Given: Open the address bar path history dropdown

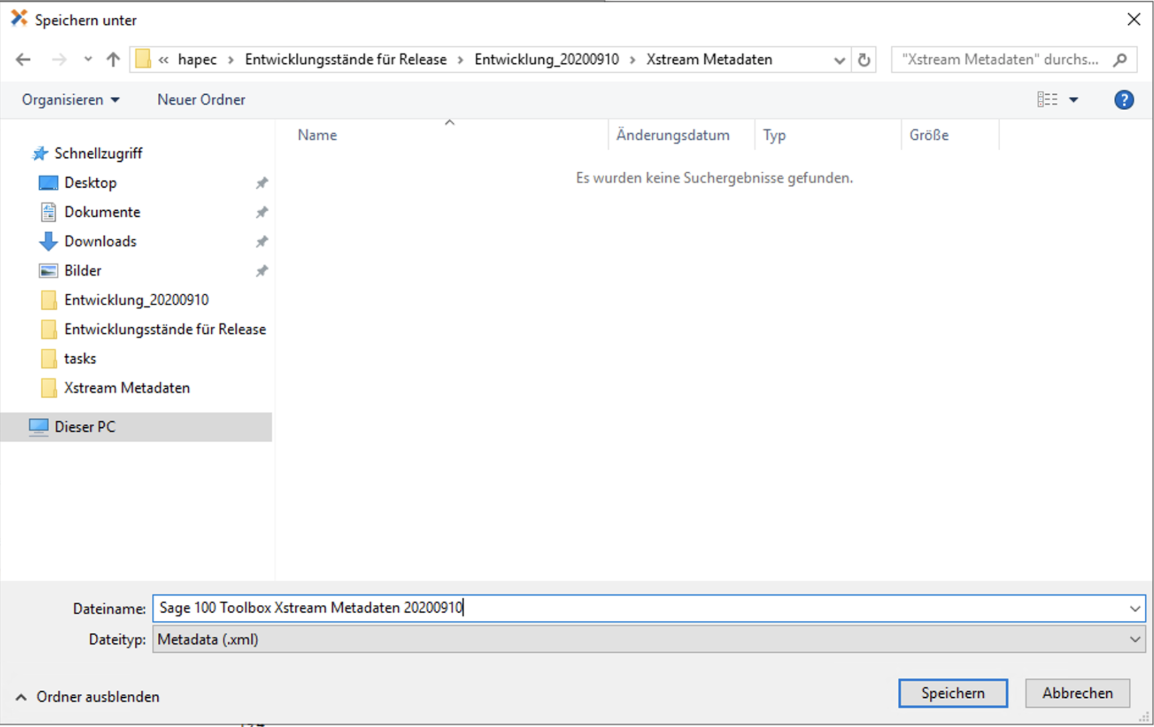Looking at the screenshot, I should (x=839, y=60).
